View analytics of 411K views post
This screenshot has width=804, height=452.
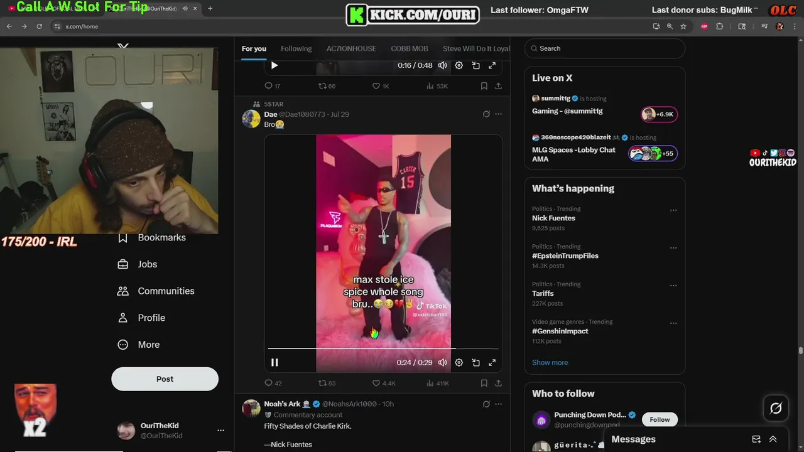(438, 383)
